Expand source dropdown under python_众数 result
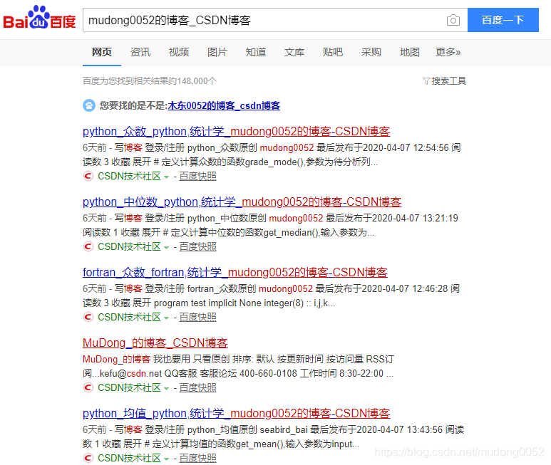Image resolution: width=551 pixels, height=465 pixels. click(x=167, y=177)
